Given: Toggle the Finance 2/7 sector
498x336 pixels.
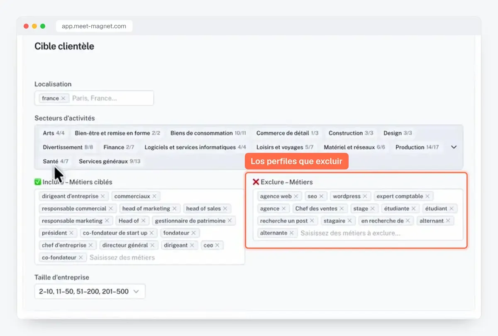Looking at the screenshot, I should tap(119, 147).
